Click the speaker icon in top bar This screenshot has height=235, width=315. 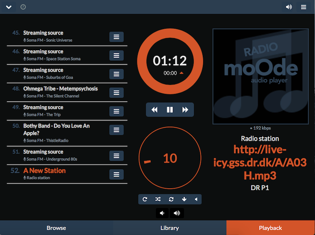(289, 7)
